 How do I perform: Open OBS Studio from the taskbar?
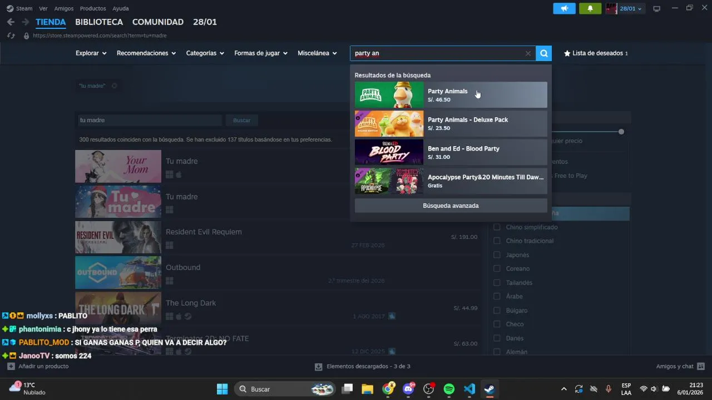coord(429,389)
